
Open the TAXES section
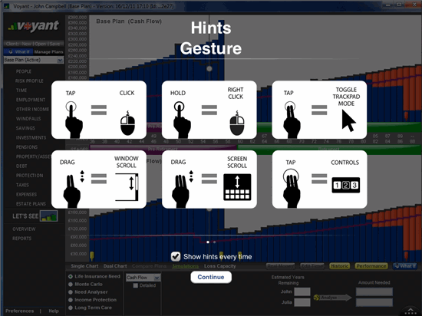coord(22,185)
